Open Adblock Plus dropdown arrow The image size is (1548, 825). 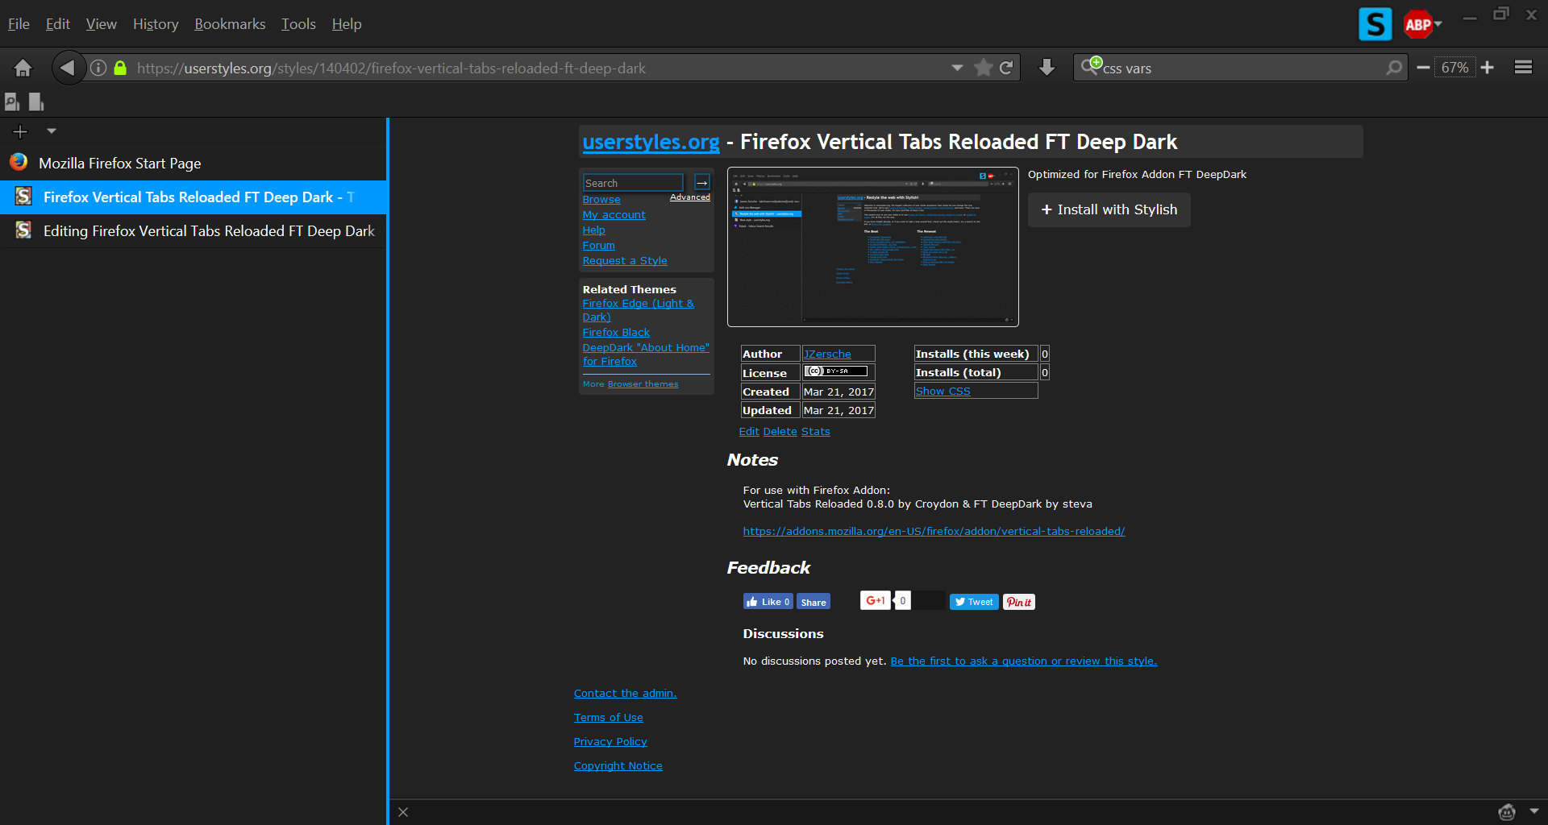point(1438,24)
